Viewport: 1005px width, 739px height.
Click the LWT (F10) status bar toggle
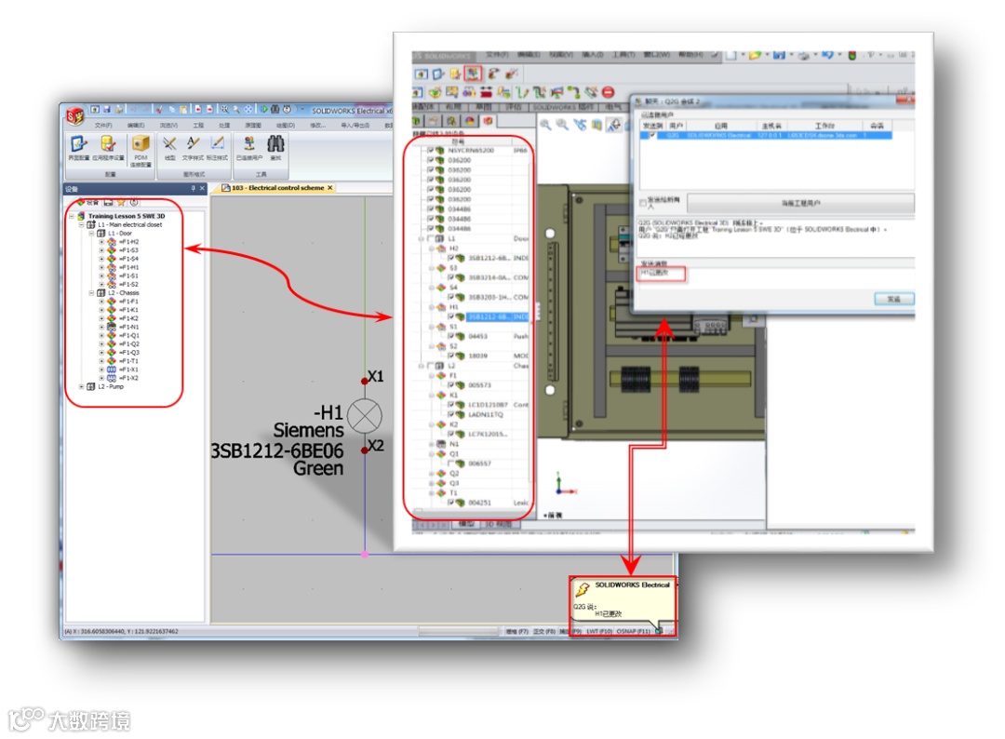(598, 631)
